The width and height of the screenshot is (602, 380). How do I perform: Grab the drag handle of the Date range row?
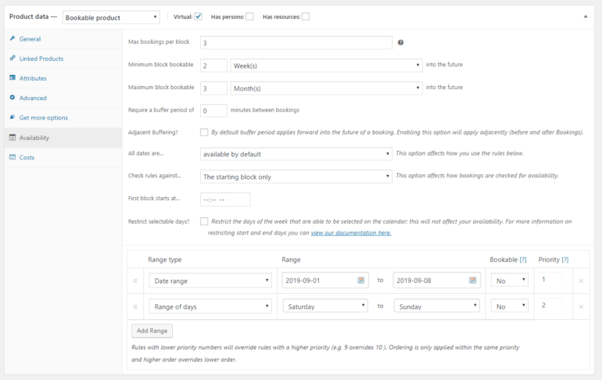(x=135, y=281)
